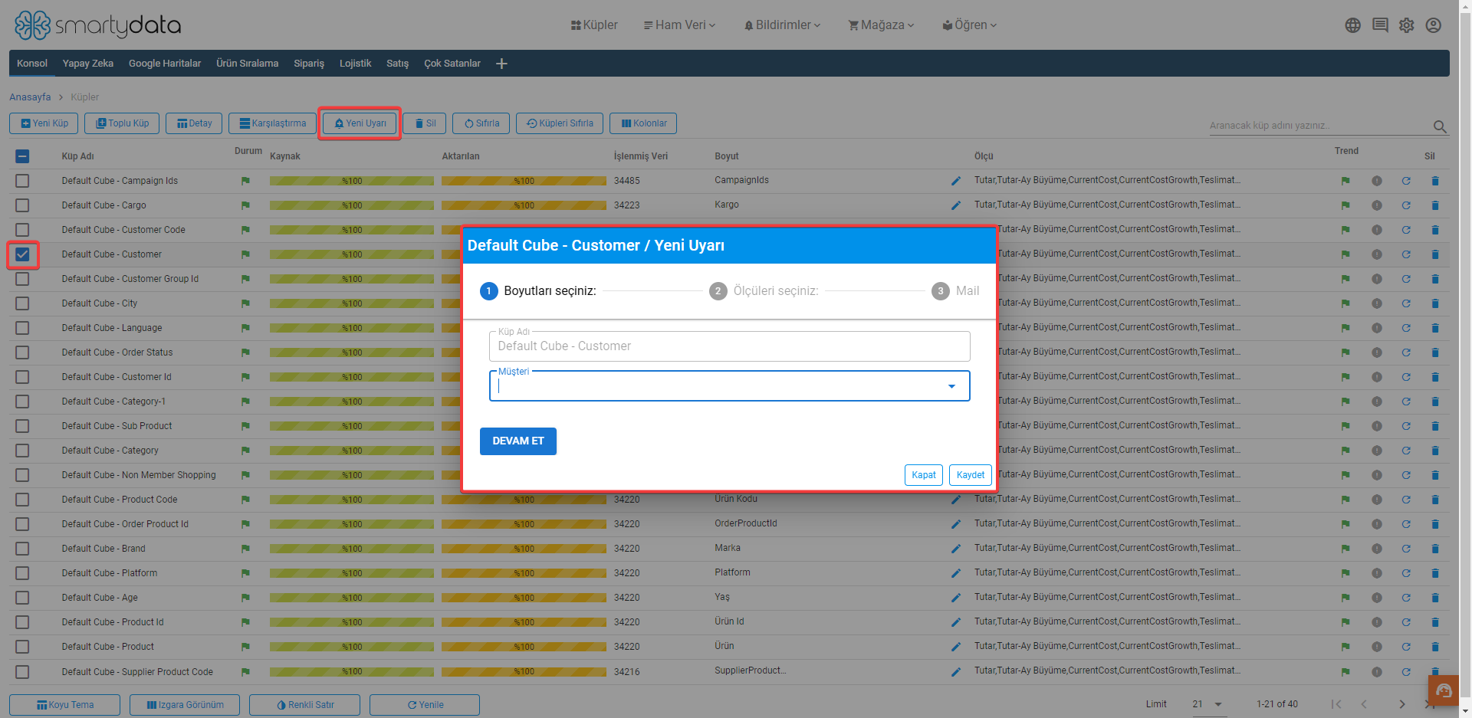Click the smartydata logo
The height and width of the screenshot is (718, 1472).
97,25
